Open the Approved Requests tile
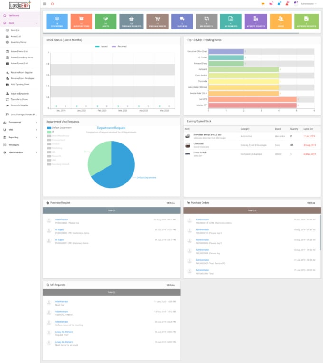The image size is (323, 363). pyautogui.click(x=306, y=21)
